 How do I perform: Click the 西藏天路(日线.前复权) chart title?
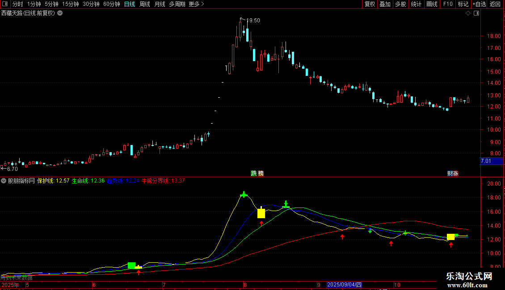[28, 13]
